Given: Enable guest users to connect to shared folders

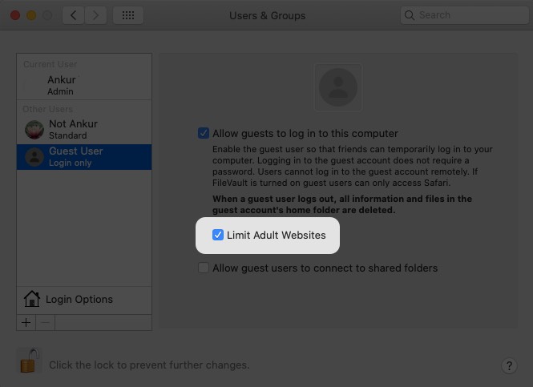Looking at the screenshot, I should point(204,268).
